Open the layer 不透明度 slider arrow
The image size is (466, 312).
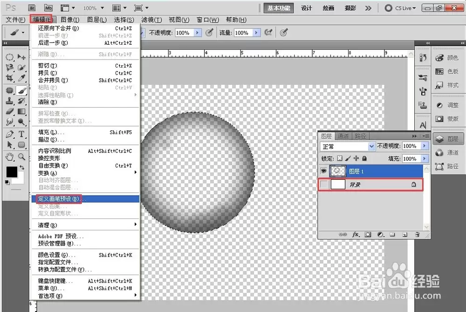click(425, 146)
